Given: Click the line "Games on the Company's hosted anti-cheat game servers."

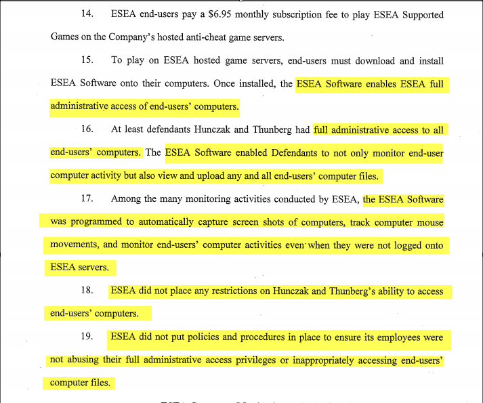Looking at the screenshot, I should 167,37.
